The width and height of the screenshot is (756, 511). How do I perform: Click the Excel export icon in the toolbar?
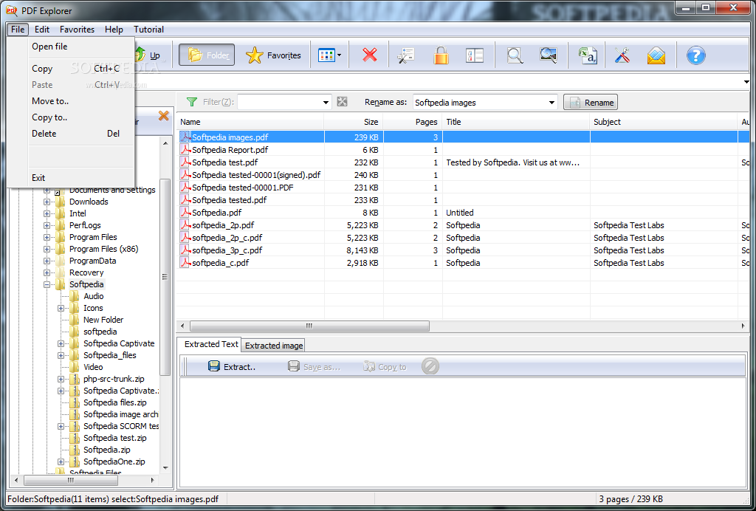(588, 55)
